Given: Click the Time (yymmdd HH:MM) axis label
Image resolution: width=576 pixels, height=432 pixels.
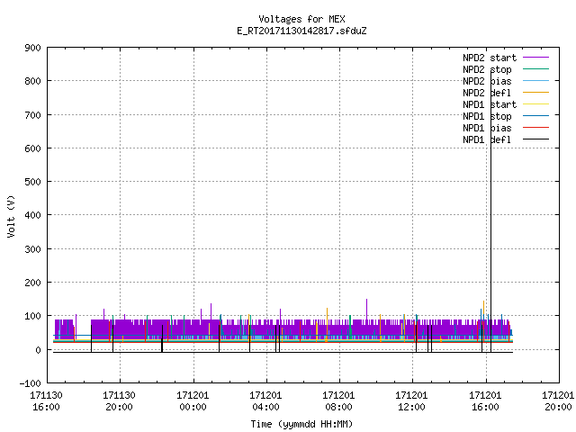Looking at the screenshot, I should click(x=301, y=424).
